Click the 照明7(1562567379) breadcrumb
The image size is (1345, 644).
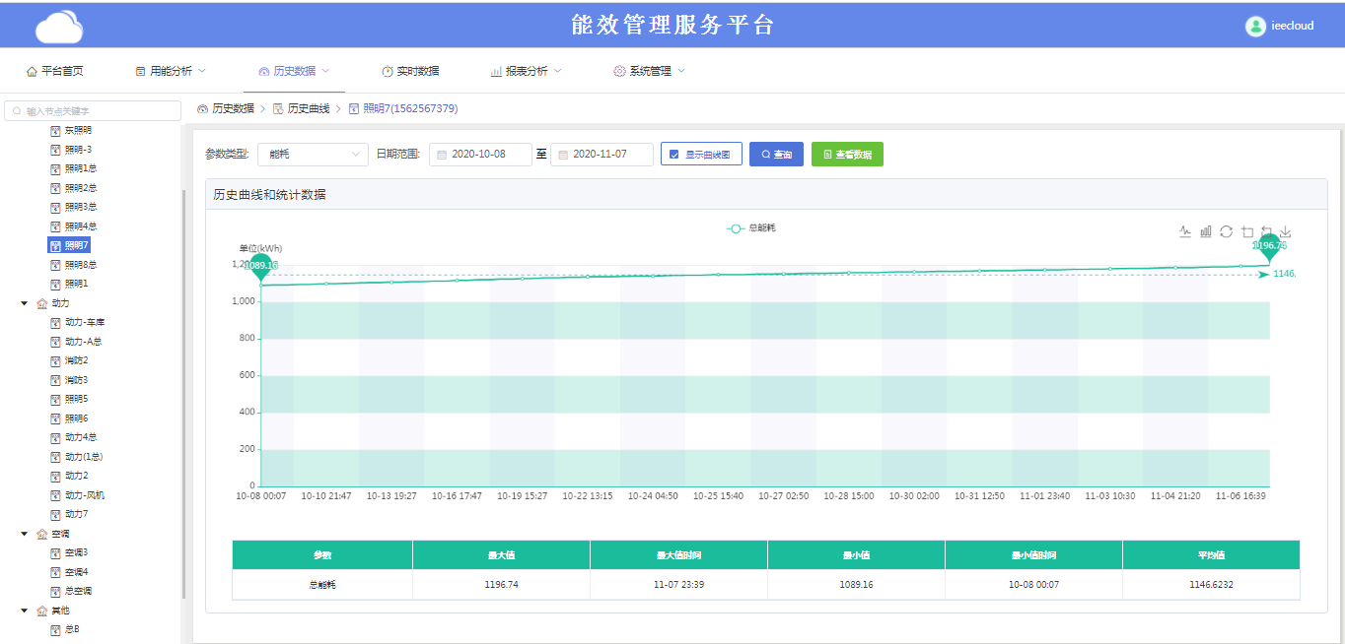[410, 108]
